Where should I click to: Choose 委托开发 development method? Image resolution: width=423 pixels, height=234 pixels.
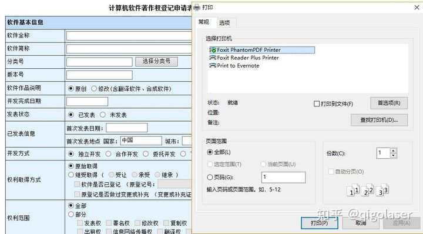click(x=146, y=154)
